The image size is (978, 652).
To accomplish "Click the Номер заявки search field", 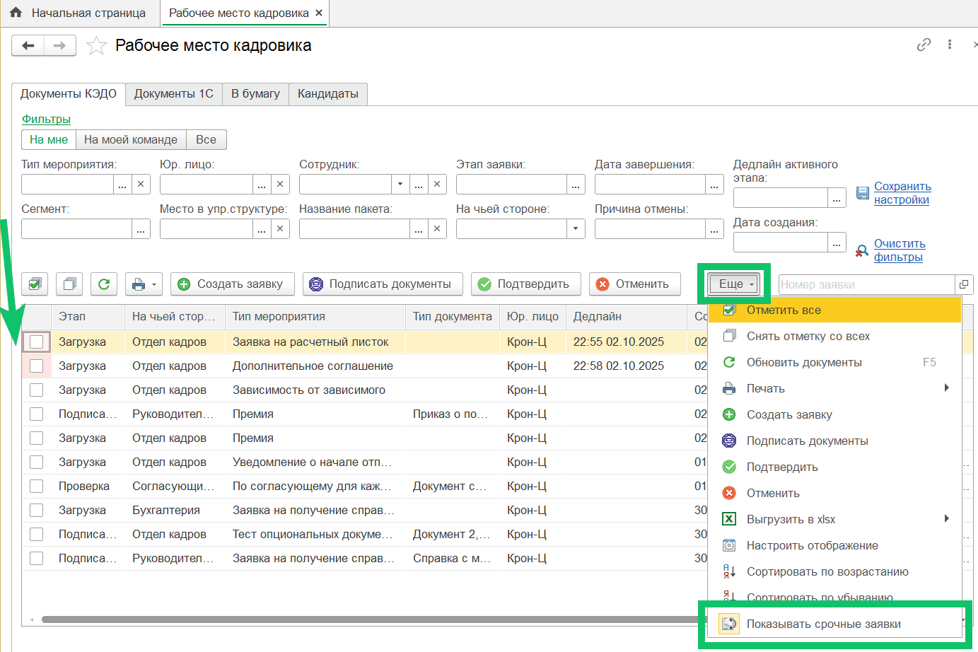I will (x=866, y=284).
